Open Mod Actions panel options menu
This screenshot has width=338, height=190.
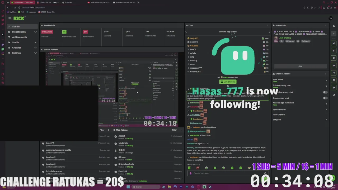click(x=181, y=130)
